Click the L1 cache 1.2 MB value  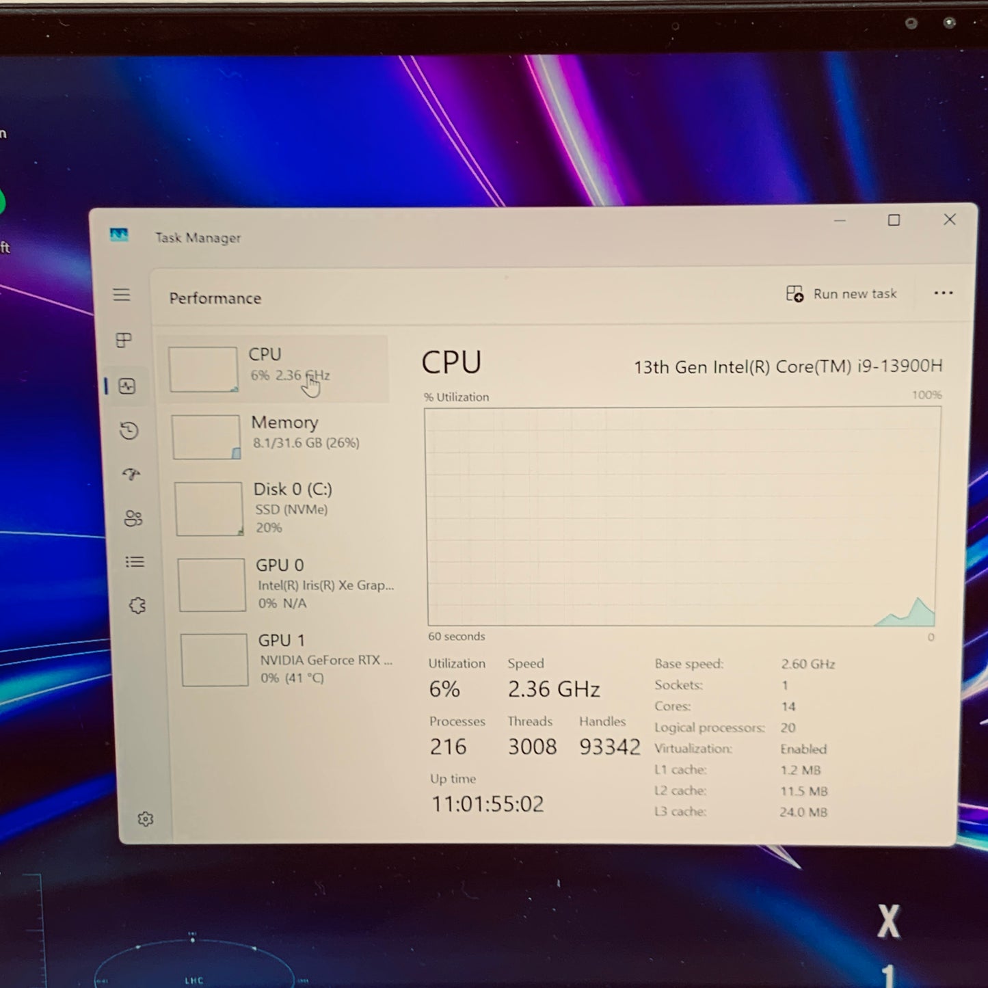[801, 770]
